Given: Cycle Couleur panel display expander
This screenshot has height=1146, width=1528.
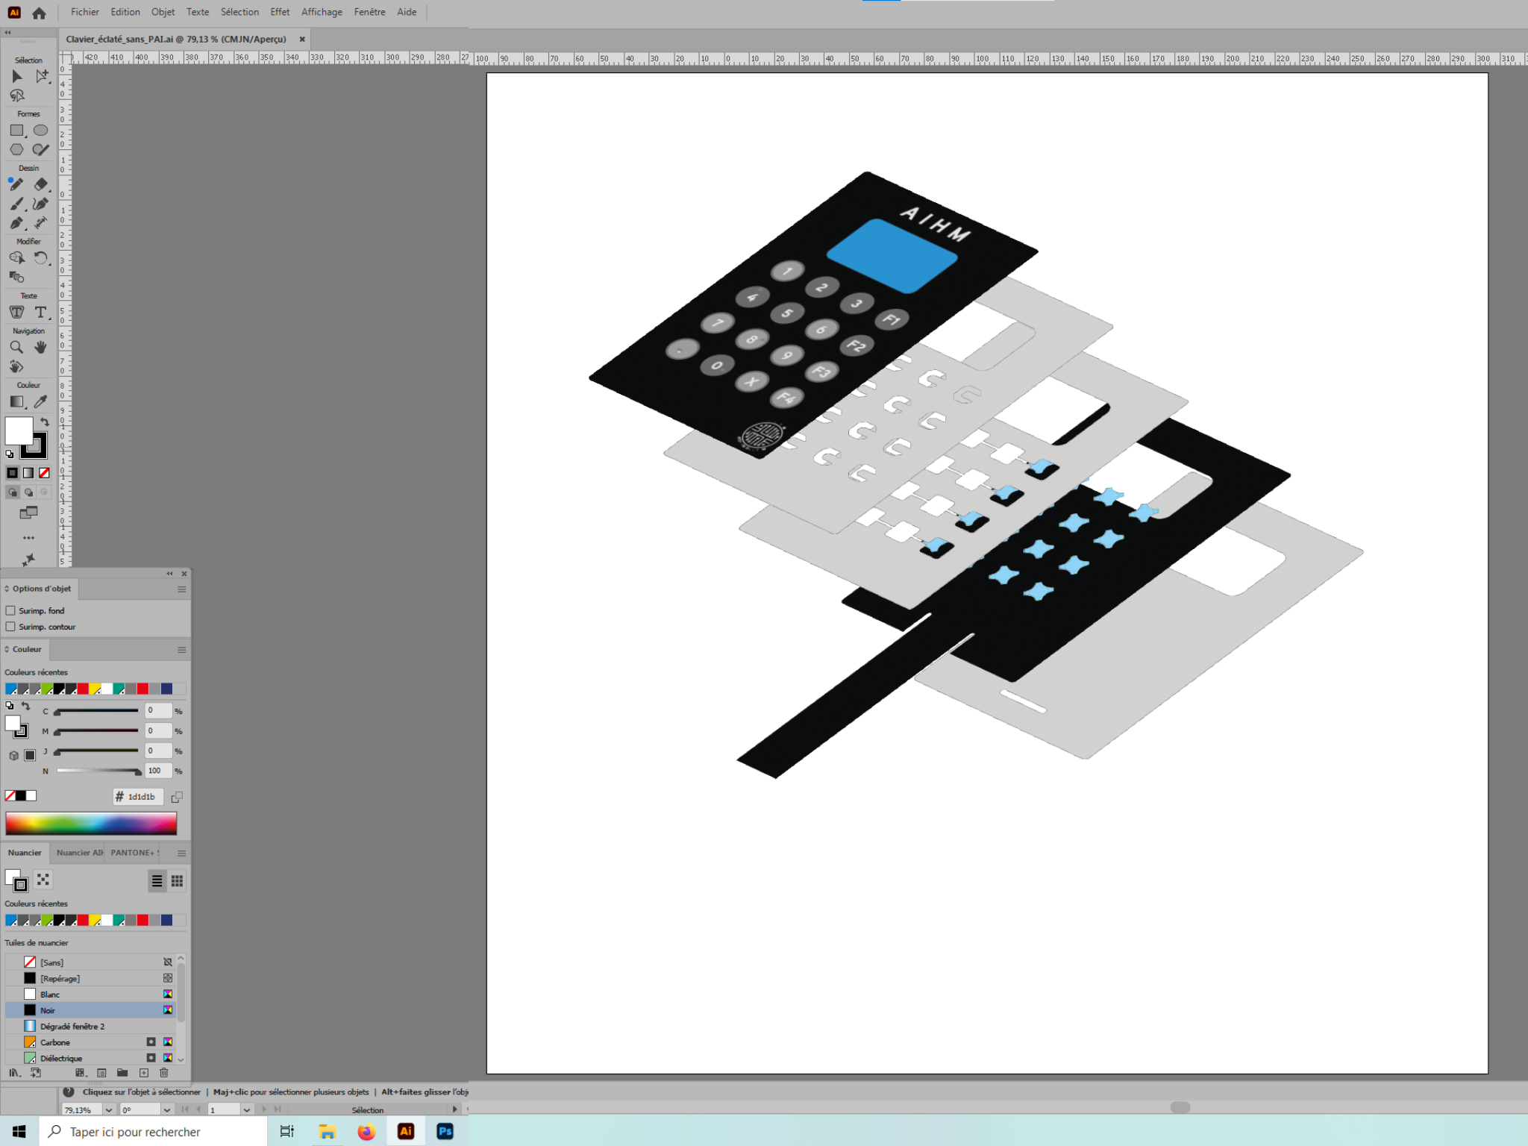Looking at the screenshot, I should tap(7, 650).
